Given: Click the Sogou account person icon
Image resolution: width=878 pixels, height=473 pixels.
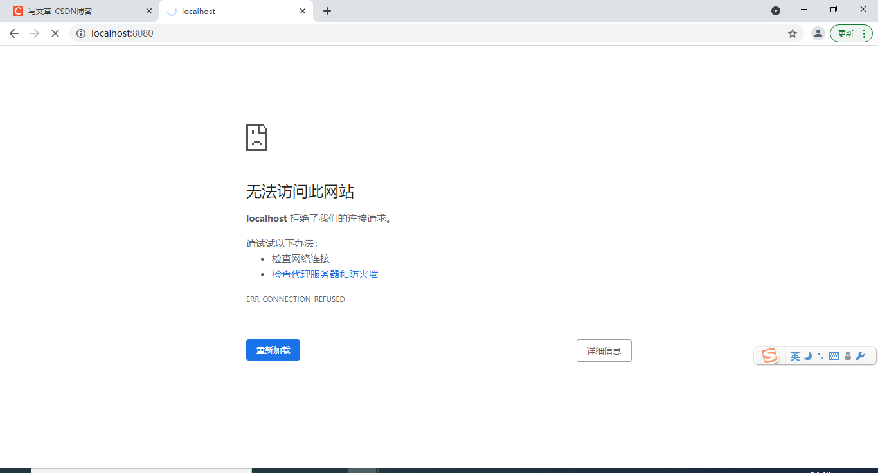Looking at the screenshot, I should pyautogui.click(x=847, y=355).
